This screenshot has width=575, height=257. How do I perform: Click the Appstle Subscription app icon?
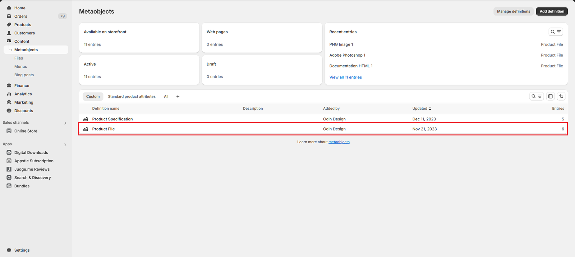[9, 161]
